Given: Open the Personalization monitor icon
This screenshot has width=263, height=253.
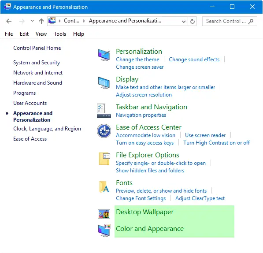Looking at the screenshot, I should click(x=104, y=55).
